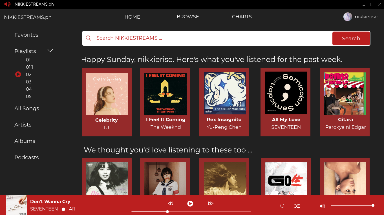Skip forward with the fast-forward button
This screenshot has height=215, width=384.
click(211, 203)
